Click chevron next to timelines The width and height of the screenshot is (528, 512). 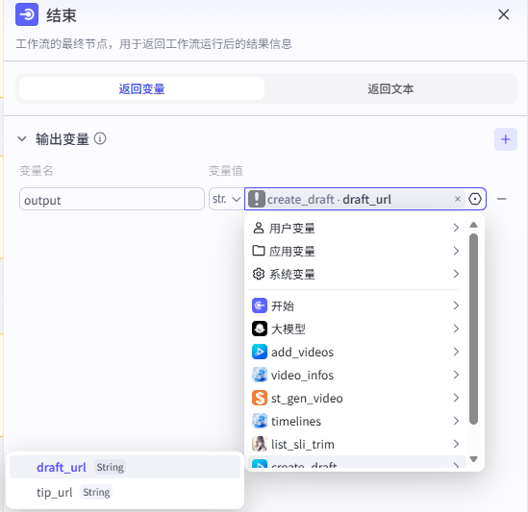456,421
